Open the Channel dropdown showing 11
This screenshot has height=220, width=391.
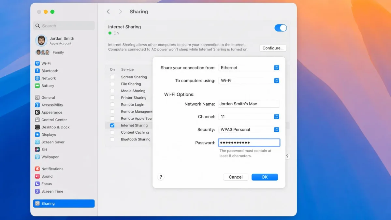pyautogui.click(x=249, y=116)
